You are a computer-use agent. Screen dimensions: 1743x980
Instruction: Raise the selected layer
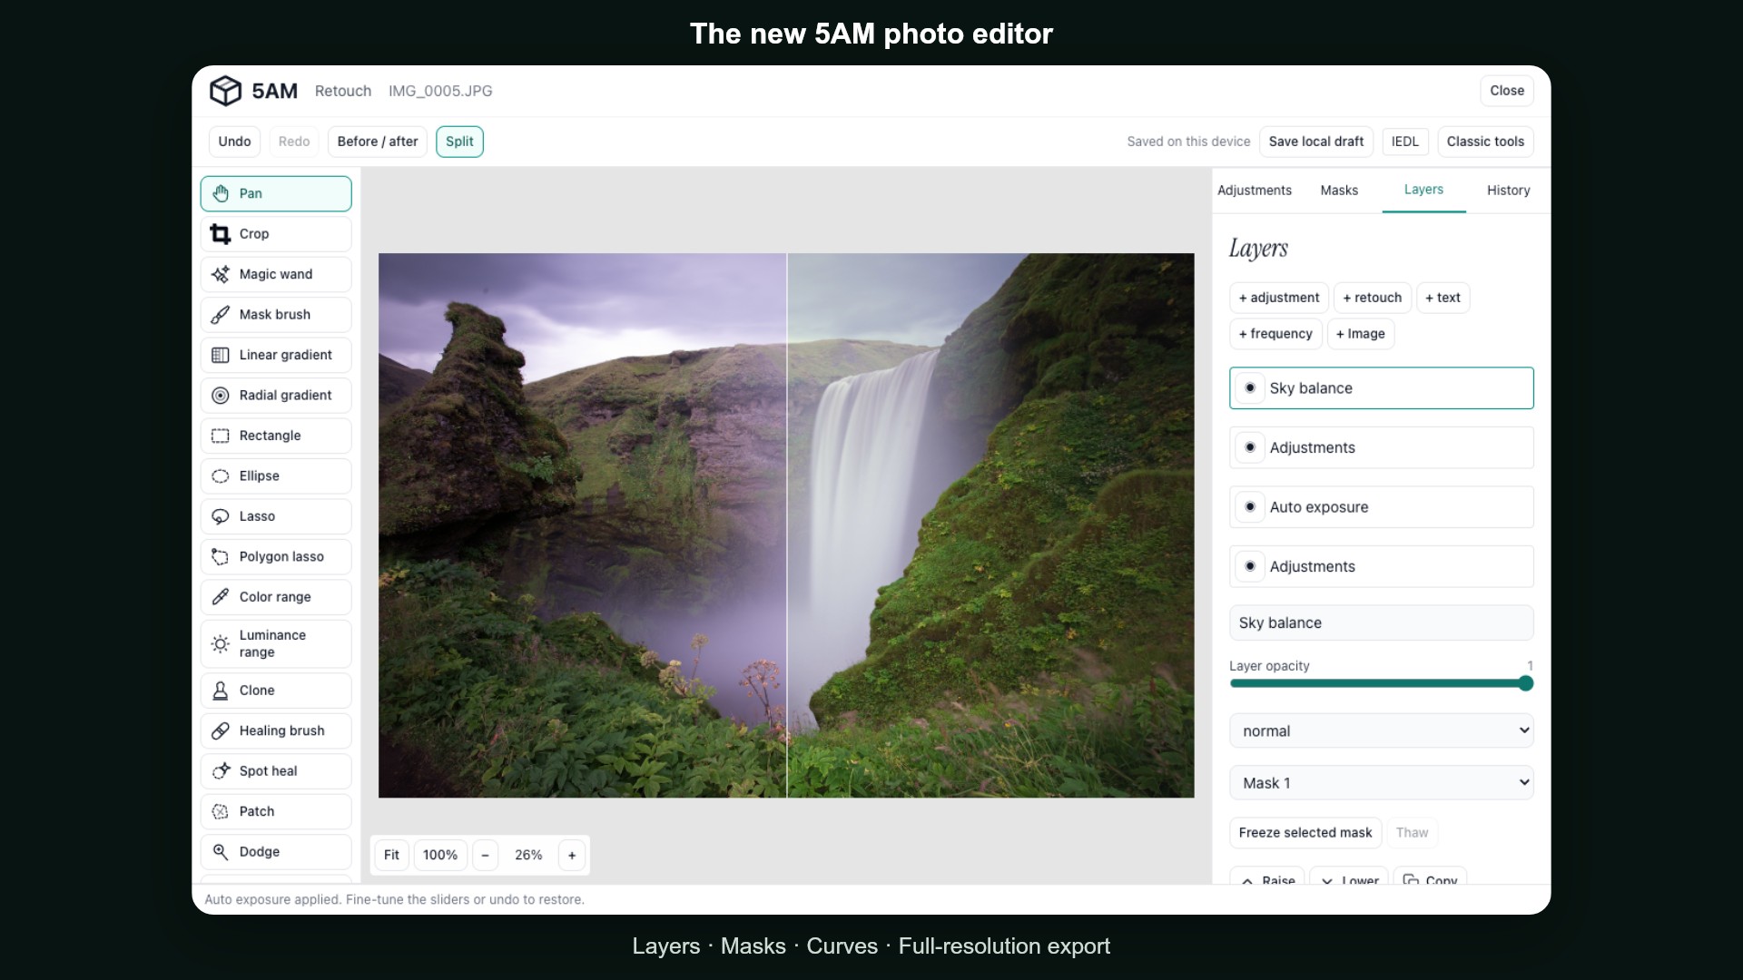click(1267, 877)
